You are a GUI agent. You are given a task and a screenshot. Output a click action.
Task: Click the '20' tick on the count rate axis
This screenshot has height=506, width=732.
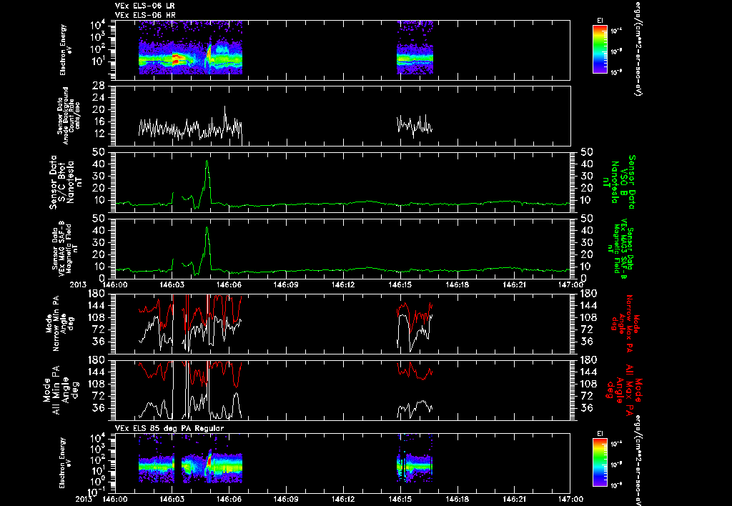(x=99, y=109)
